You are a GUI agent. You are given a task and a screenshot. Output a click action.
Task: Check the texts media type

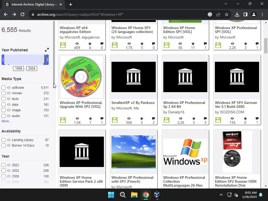[3, 99]
